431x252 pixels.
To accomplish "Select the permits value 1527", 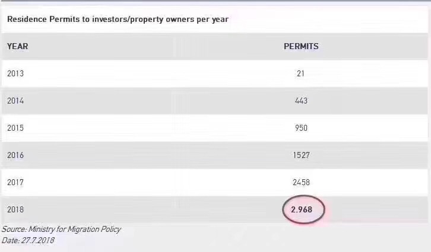I will click(301, 155).
